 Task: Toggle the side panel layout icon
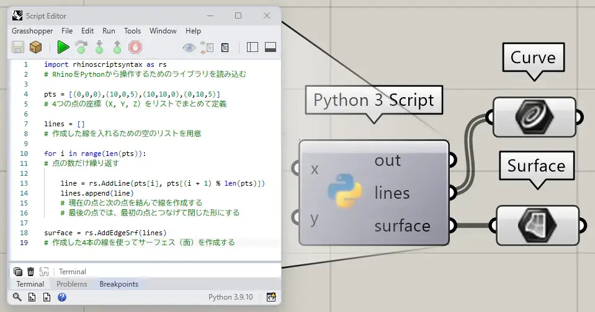253,47
